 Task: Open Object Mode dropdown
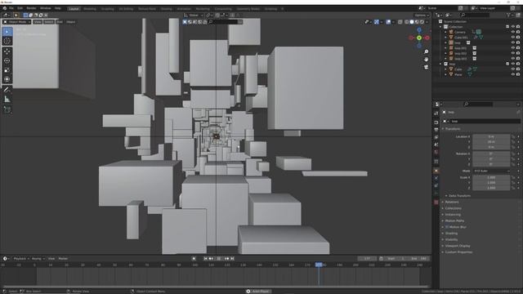pyautogui.click(x=16, y=22)
